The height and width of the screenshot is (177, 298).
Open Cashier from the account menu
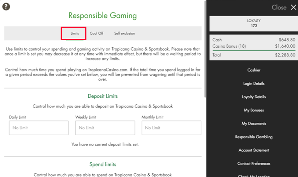[254, 70]
